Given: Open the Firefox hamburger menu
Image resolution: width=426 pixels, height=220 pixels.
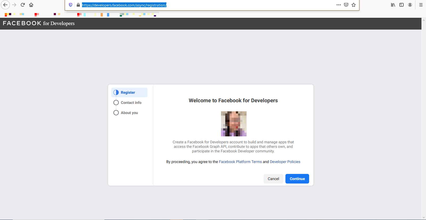Looking at the screenshot, I should click(421, 5).
